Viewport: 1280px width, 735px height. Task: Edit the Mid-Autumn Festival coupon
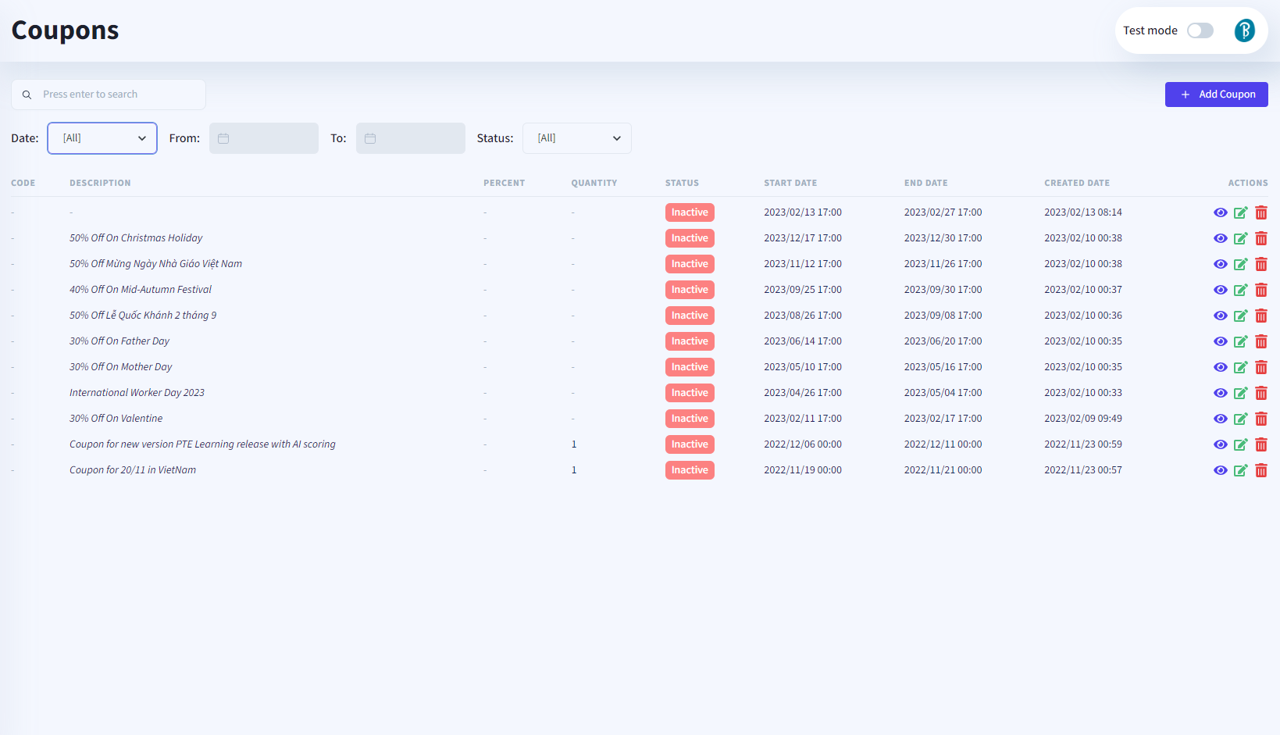(1240, 290)
